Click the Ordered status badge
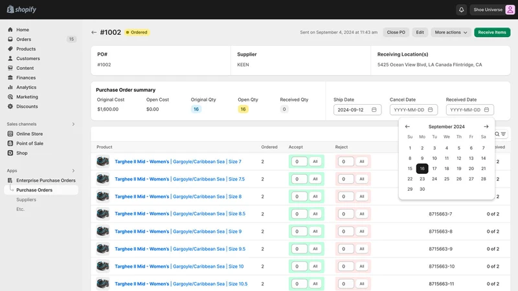The image size is (518, 291). point(137,32)
